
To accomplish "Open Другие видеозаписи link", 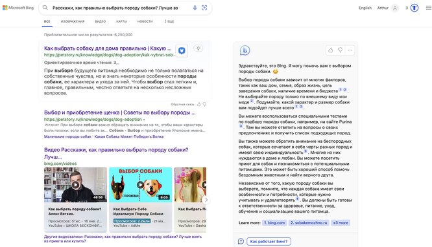I will (123, 239).
